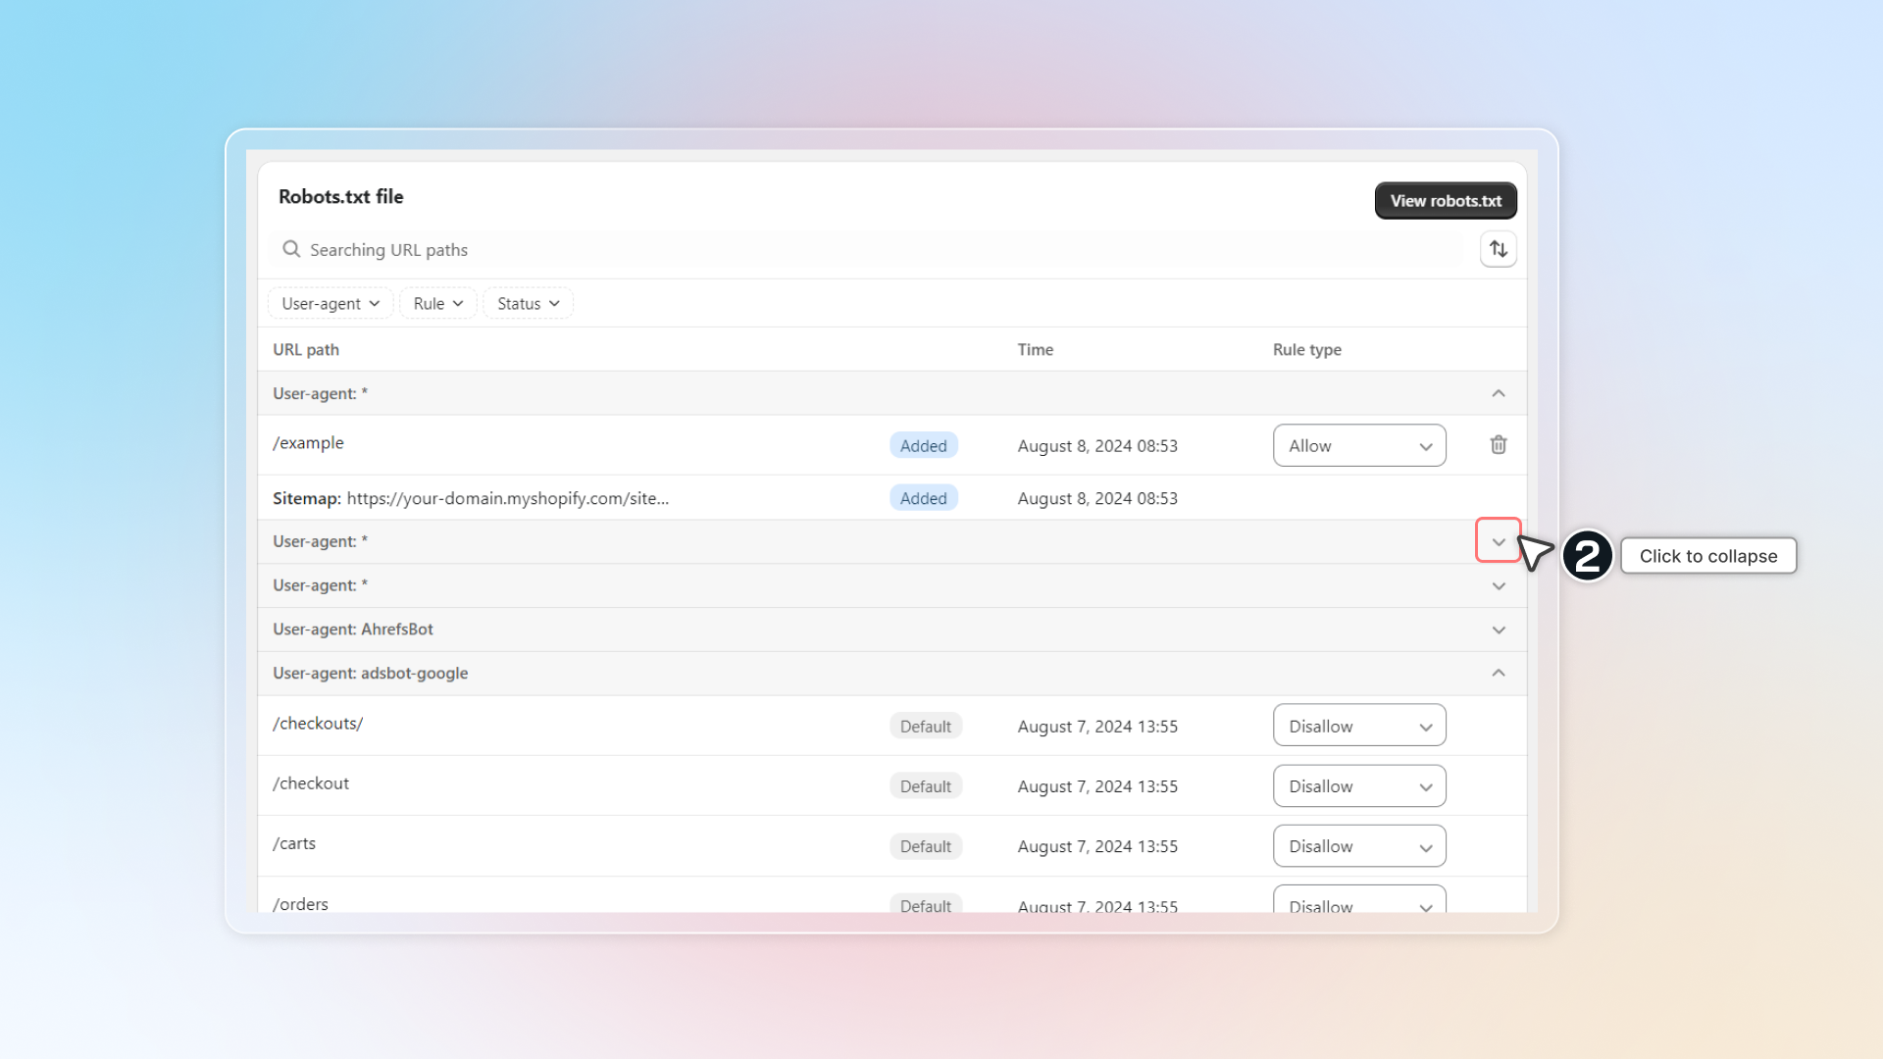Screen dimensions: 1883x1059
Task: Click the sort arrows icon
Action: click(x=1498, y=249)
